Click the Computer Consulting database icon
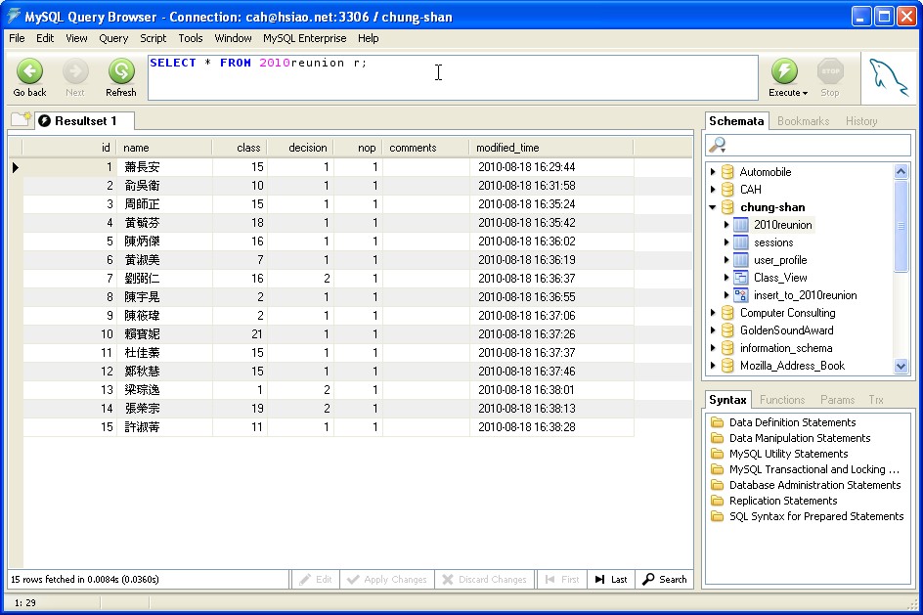This screenshot has height=615, width=923. click(x=727, y=313)
